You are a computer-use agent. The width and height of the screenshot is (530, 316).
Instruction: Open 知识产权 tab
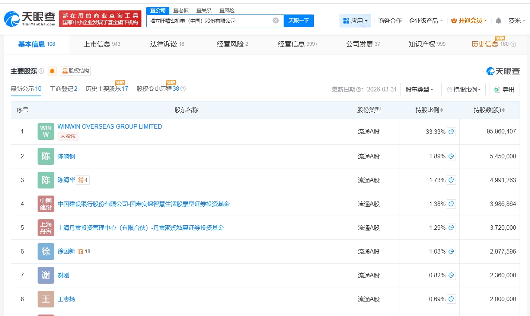pos(428,44)
